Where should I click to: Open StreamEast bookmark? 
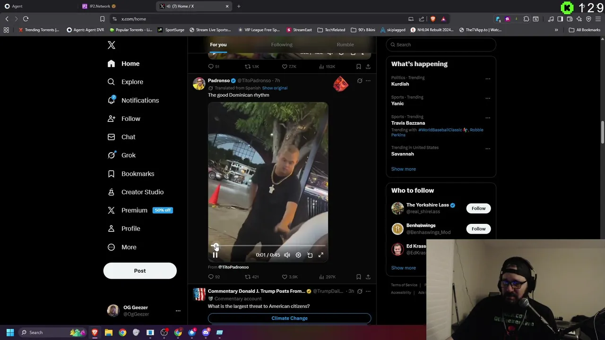(299, 30)
